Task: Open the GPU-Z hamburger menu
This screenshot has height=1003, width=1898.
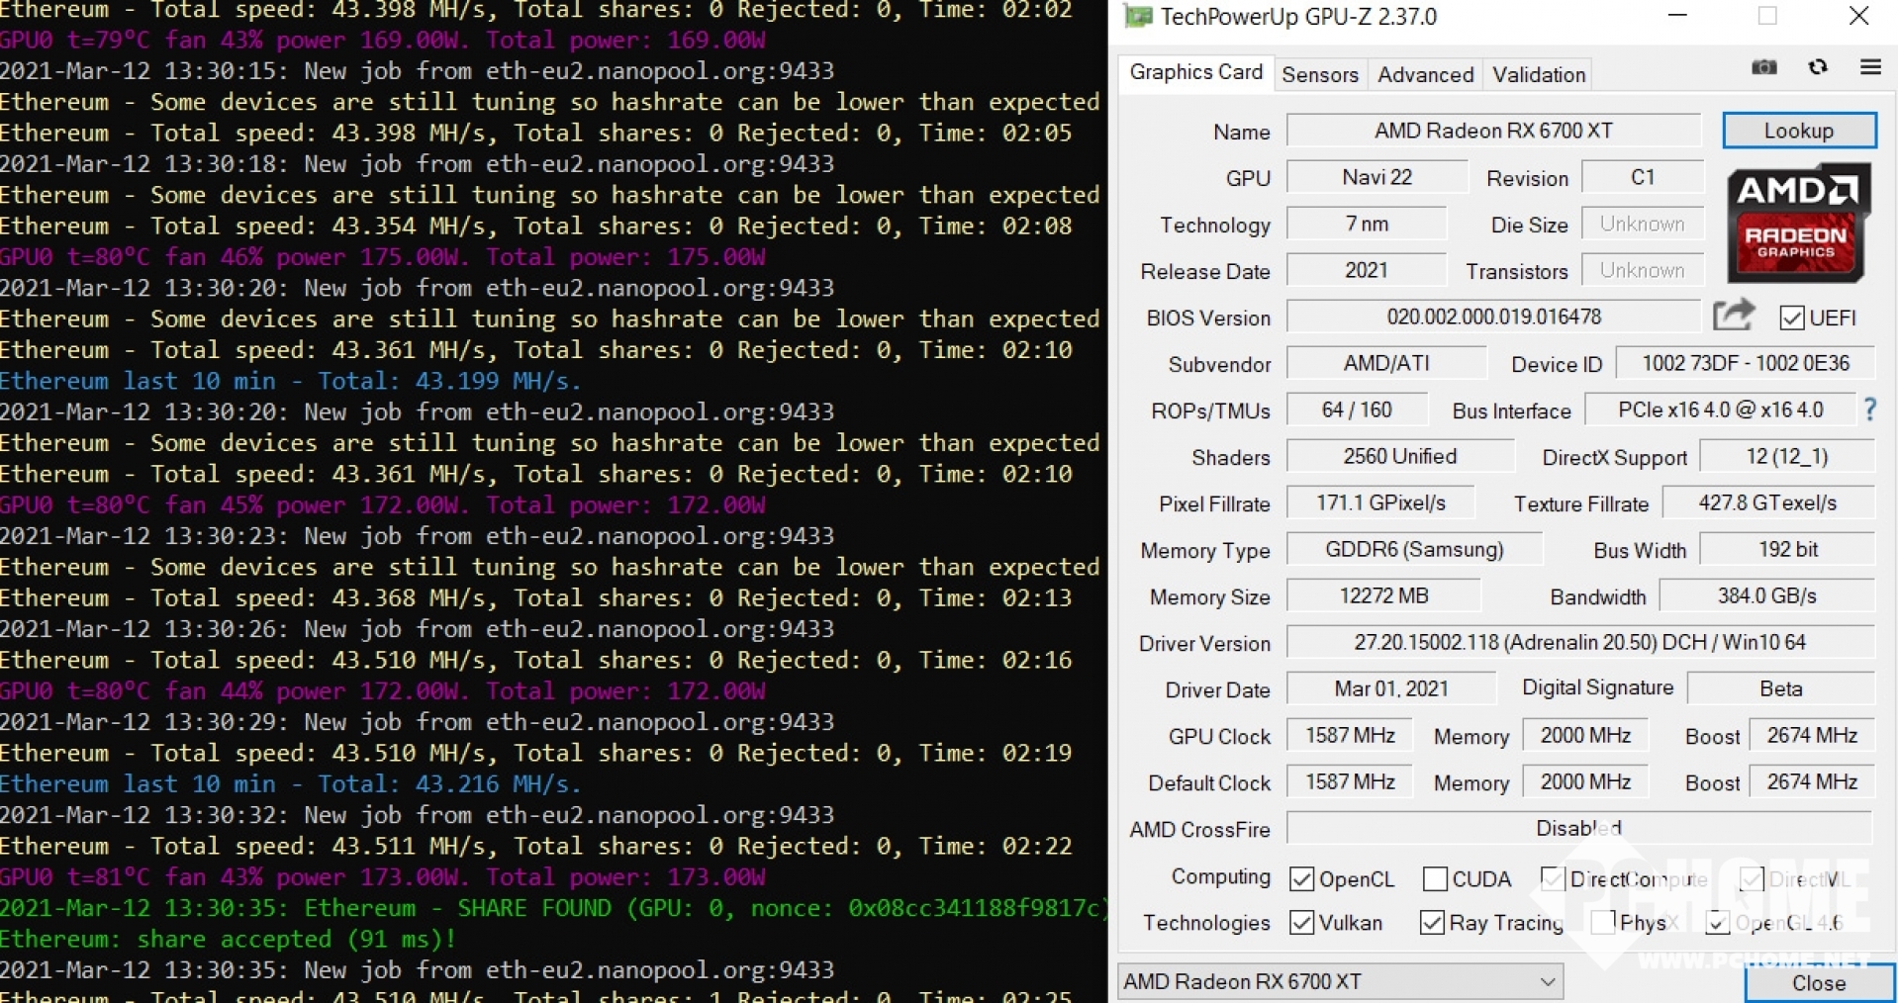Action: [x=1869, y=67]
